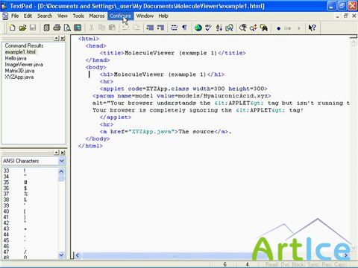The width and height of the screenshot is (358, 268).
Task: Create a new document with toolbar icon
Action: coord(12,28)
